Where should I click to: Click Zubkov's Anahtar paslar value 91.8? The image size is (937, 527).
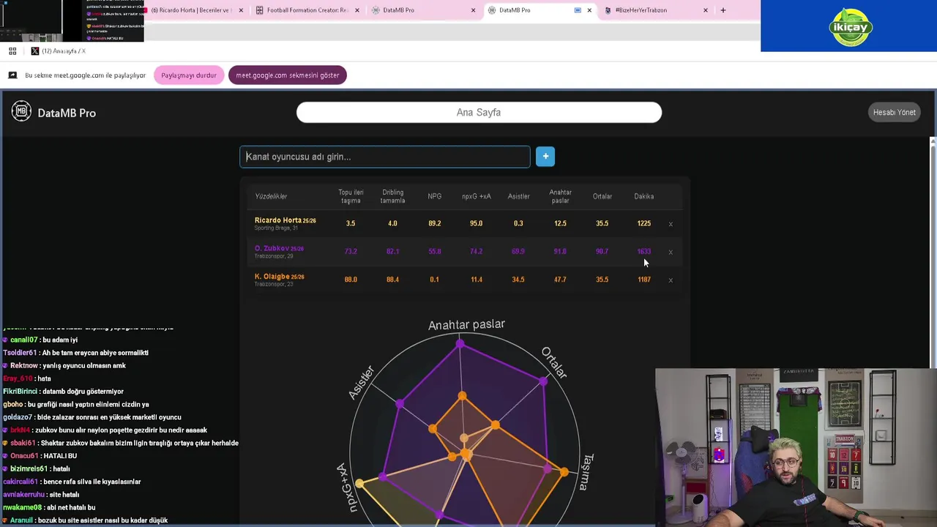560,251
